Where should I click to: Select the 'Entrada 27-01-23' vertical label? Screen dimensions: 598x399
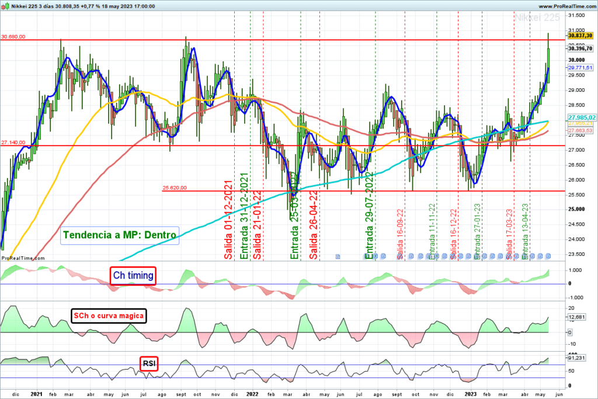[477, 231]
